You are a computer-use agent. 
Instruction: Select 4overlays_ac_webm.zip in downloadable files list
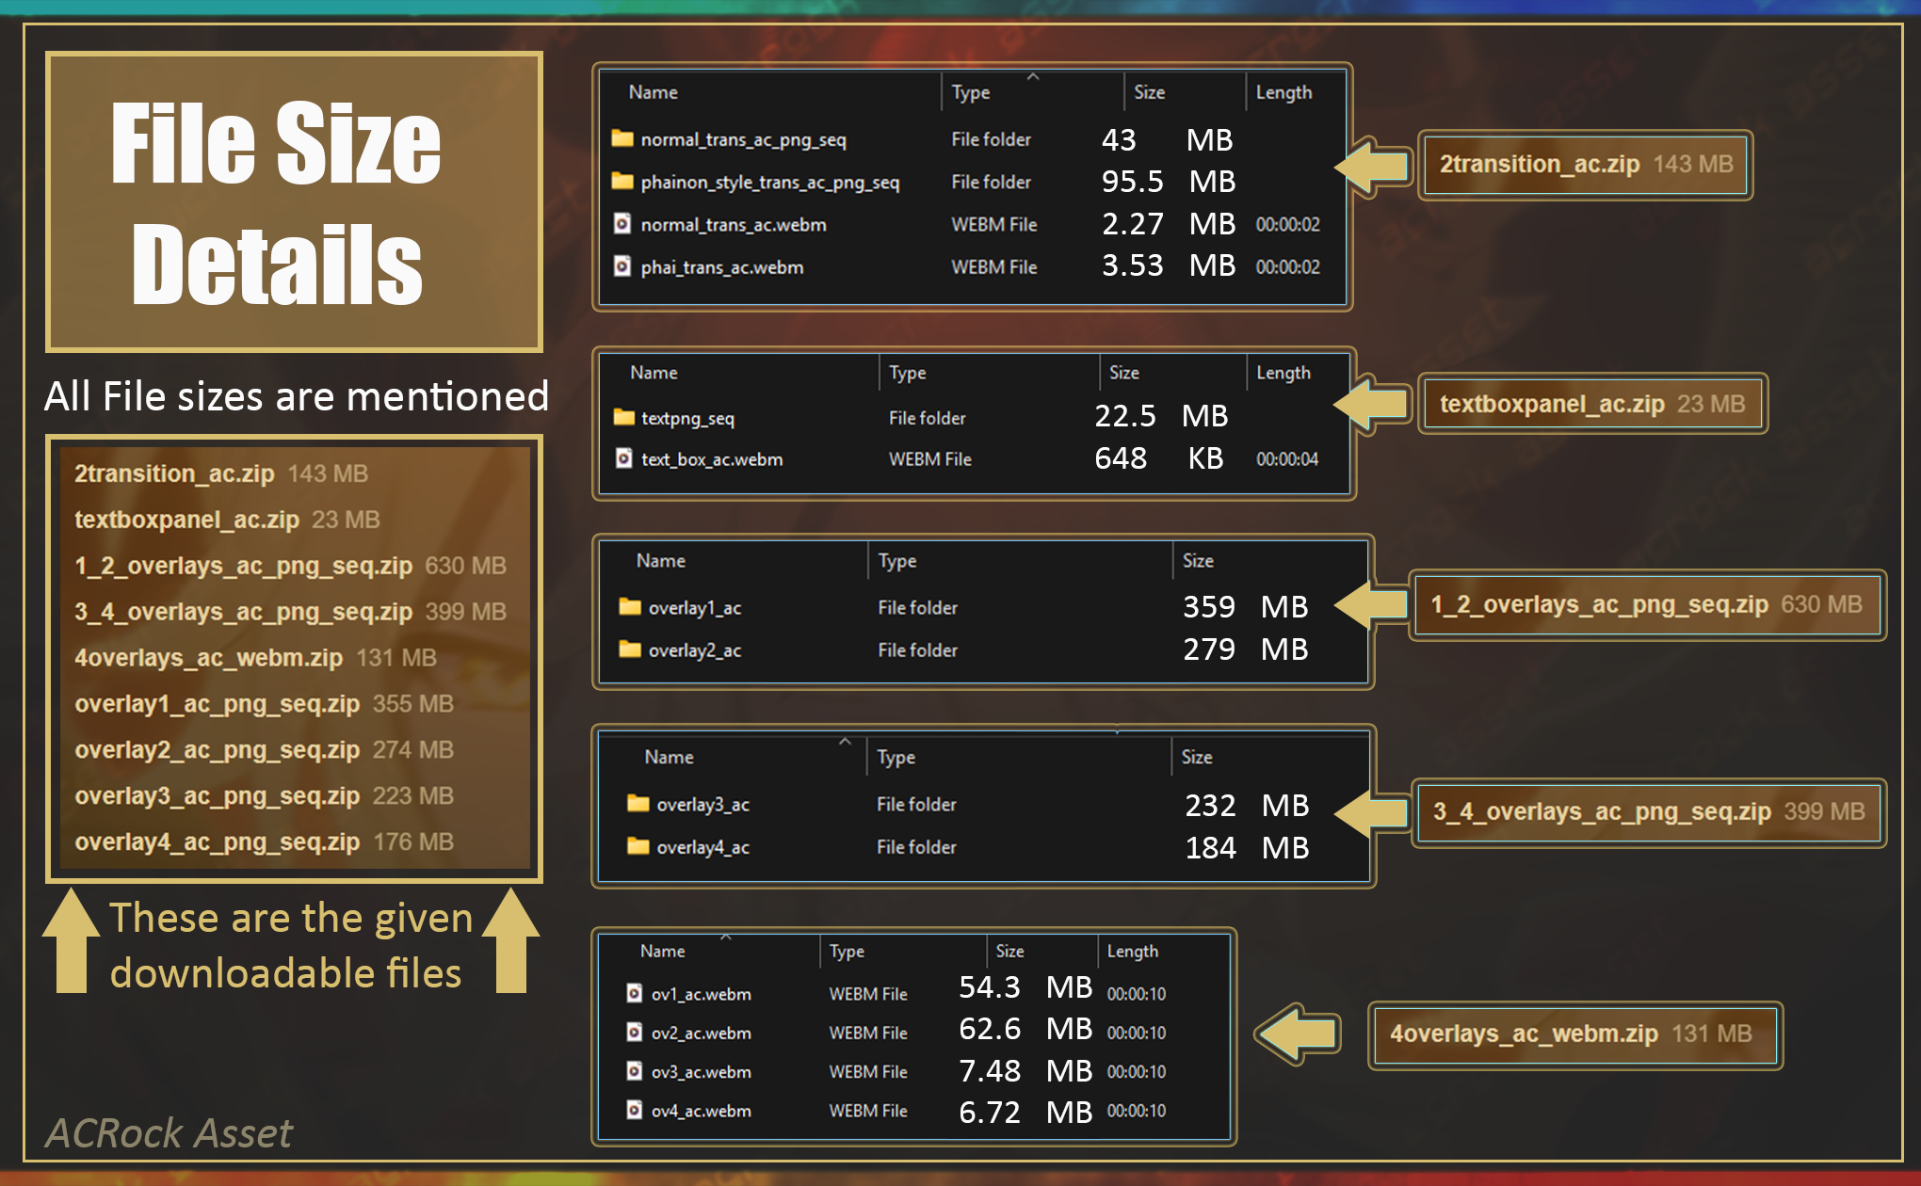coord(255,658)
